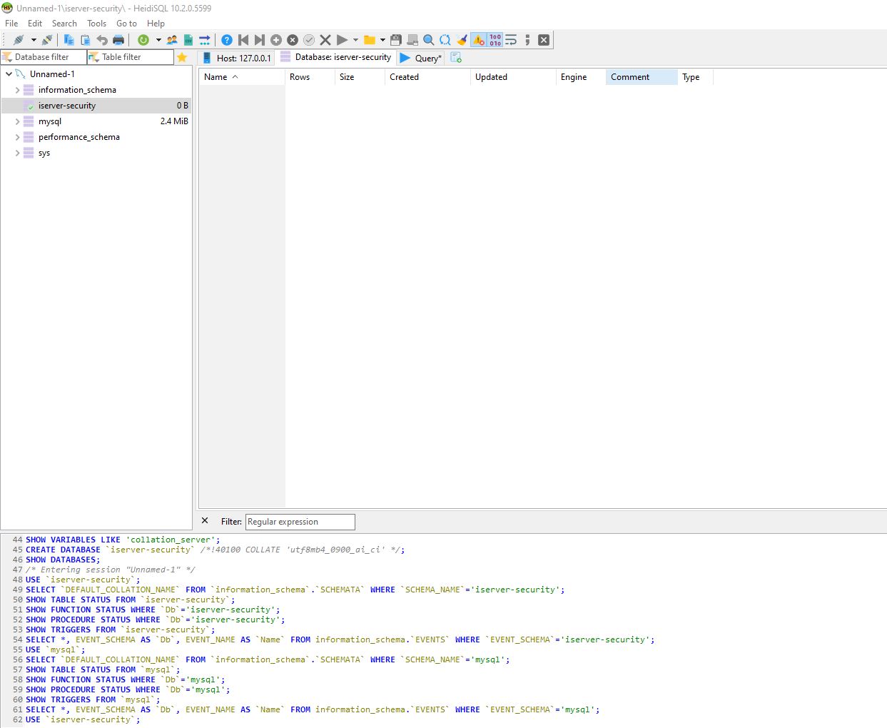Disconnect using the plug toolbar icon

[47, 40]
